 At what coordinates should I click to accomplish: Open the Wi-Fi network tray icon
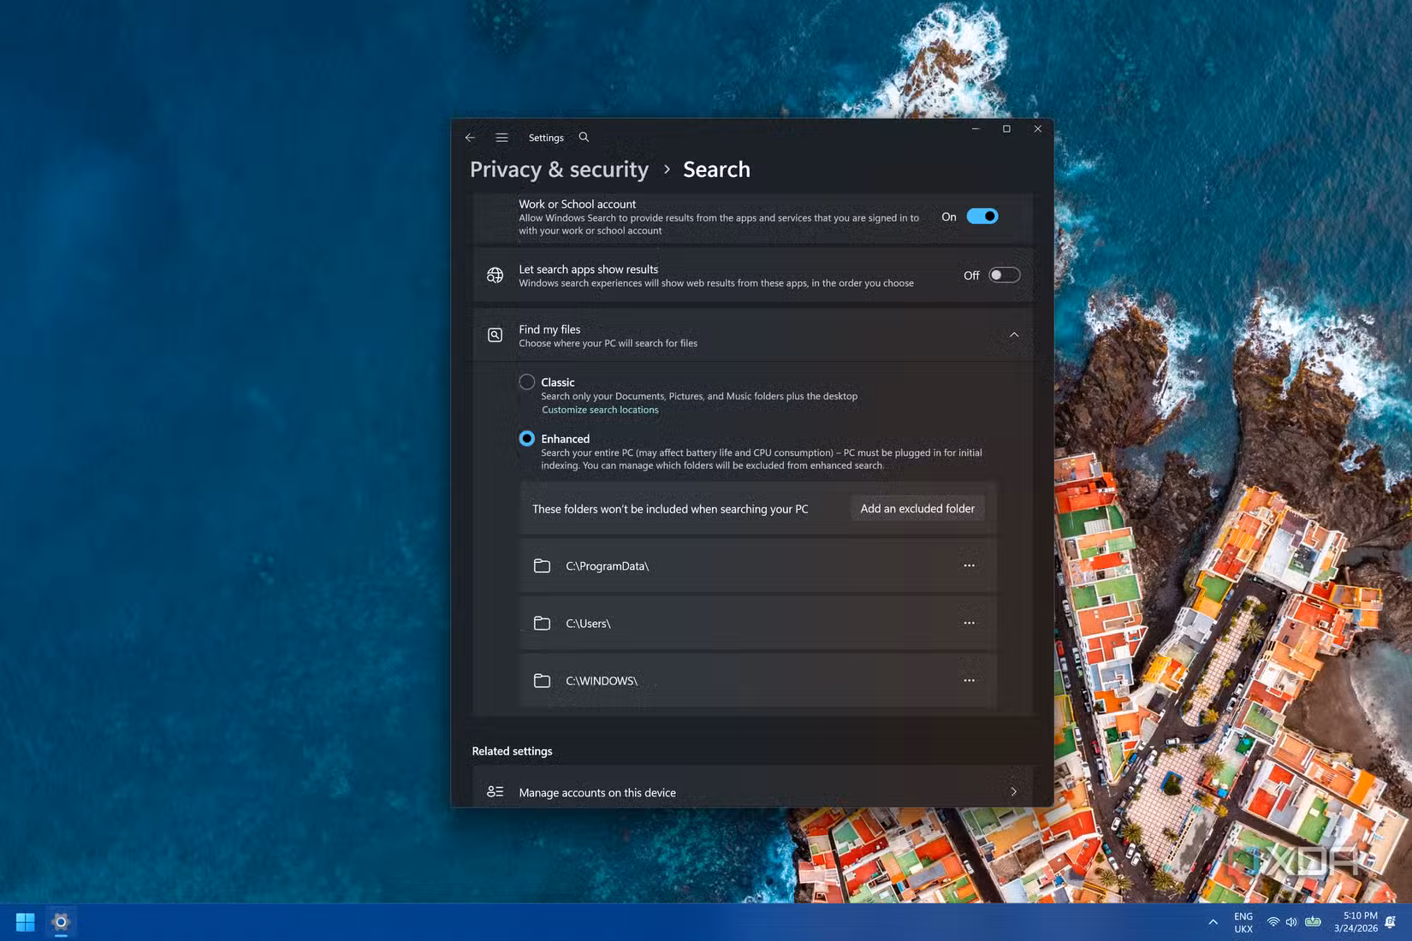(x=1273, y=922)
